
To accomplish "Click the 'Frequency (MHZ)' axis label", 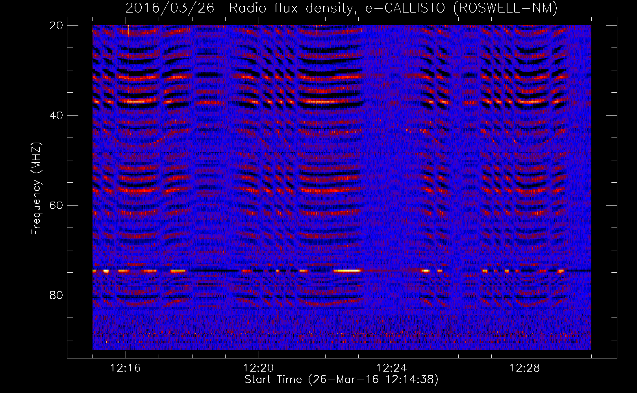I will 36,189.
